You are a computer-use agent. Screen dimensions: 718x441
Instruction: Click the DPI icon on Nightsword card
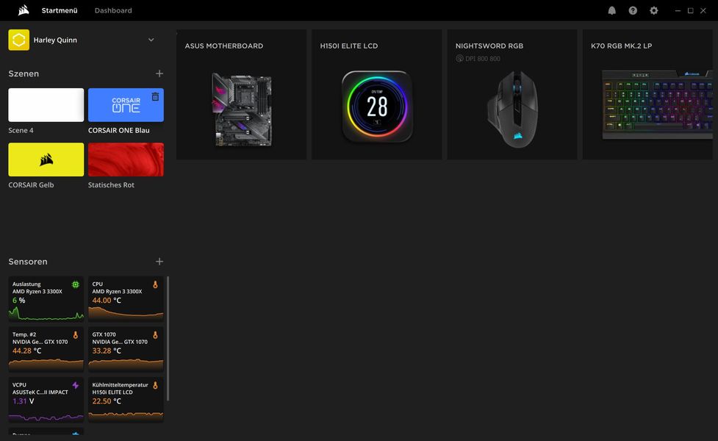click(x=459, y=59)
